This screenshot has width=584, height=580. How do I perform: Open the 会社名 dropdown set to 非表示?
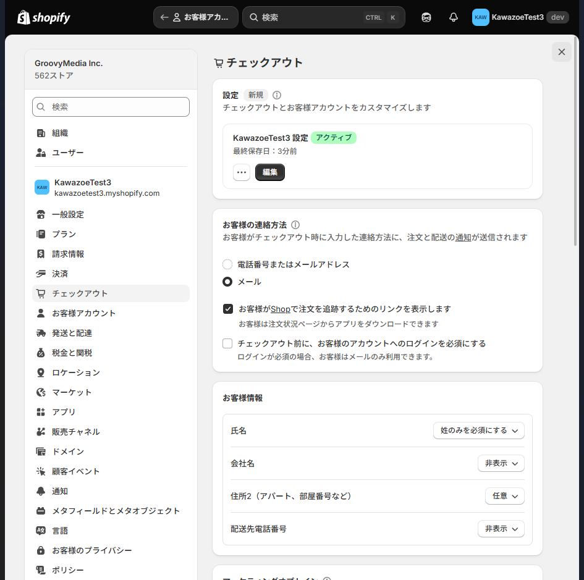(x=501, y=463)
